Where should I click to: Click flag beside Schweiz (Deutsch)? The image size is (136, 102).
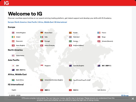(x=99, y=41)
